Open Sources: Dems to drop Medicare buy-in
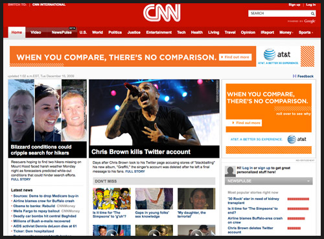 (x=46, y=196)
